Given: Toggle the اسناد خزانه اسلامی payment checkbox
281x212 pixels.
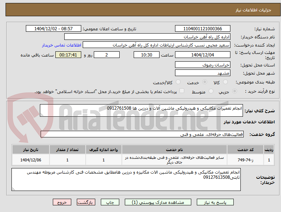Looking at the screenshot, I should [182, 91].
